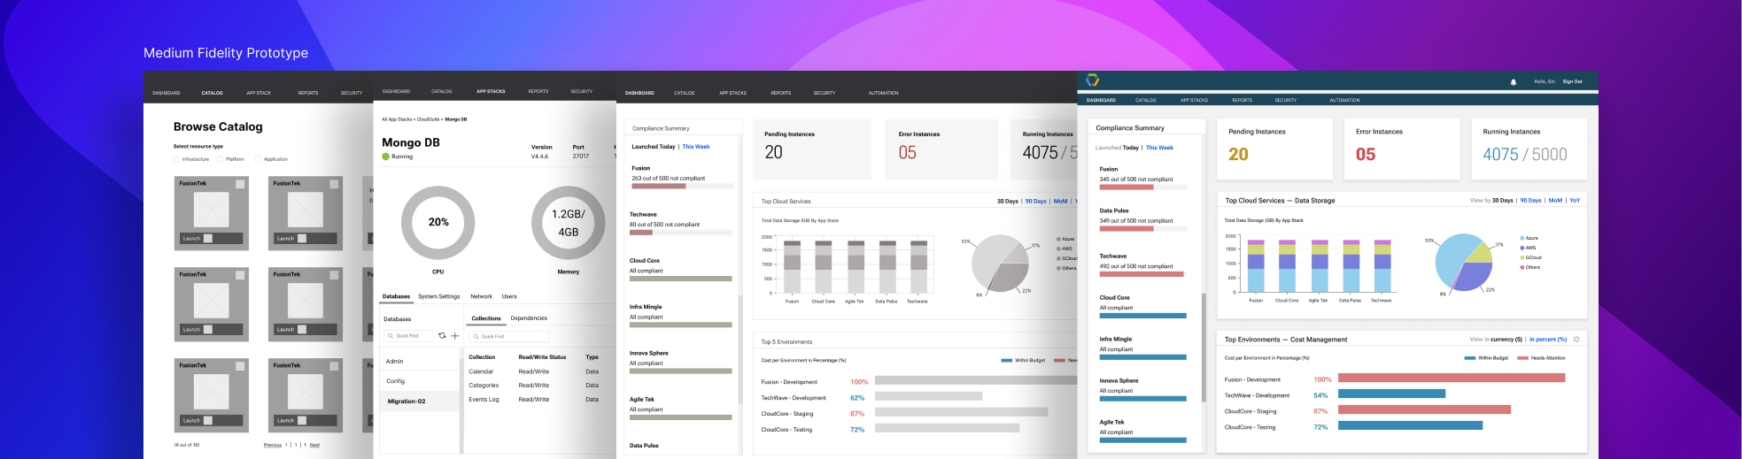Click the pie chart in the color dashboard
1742x459 pixels.
(x=1463, y=263)
